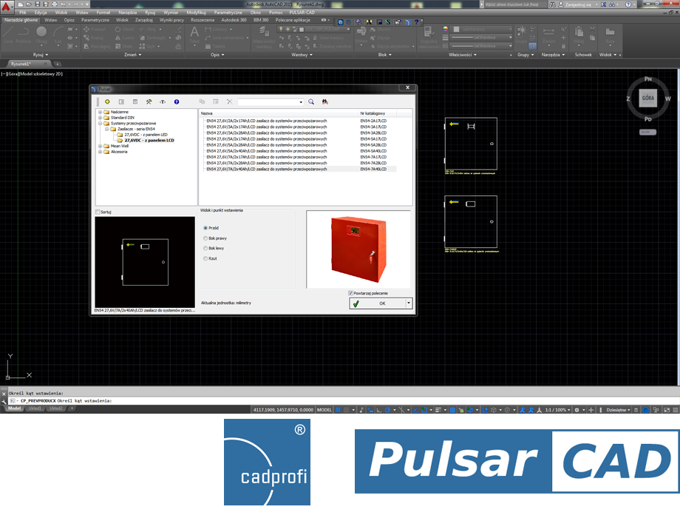Image resolution: width=680 pixels, height=518 pixels.
Task: Expand the Akcesoria tree folder
Action: point(101,152)
